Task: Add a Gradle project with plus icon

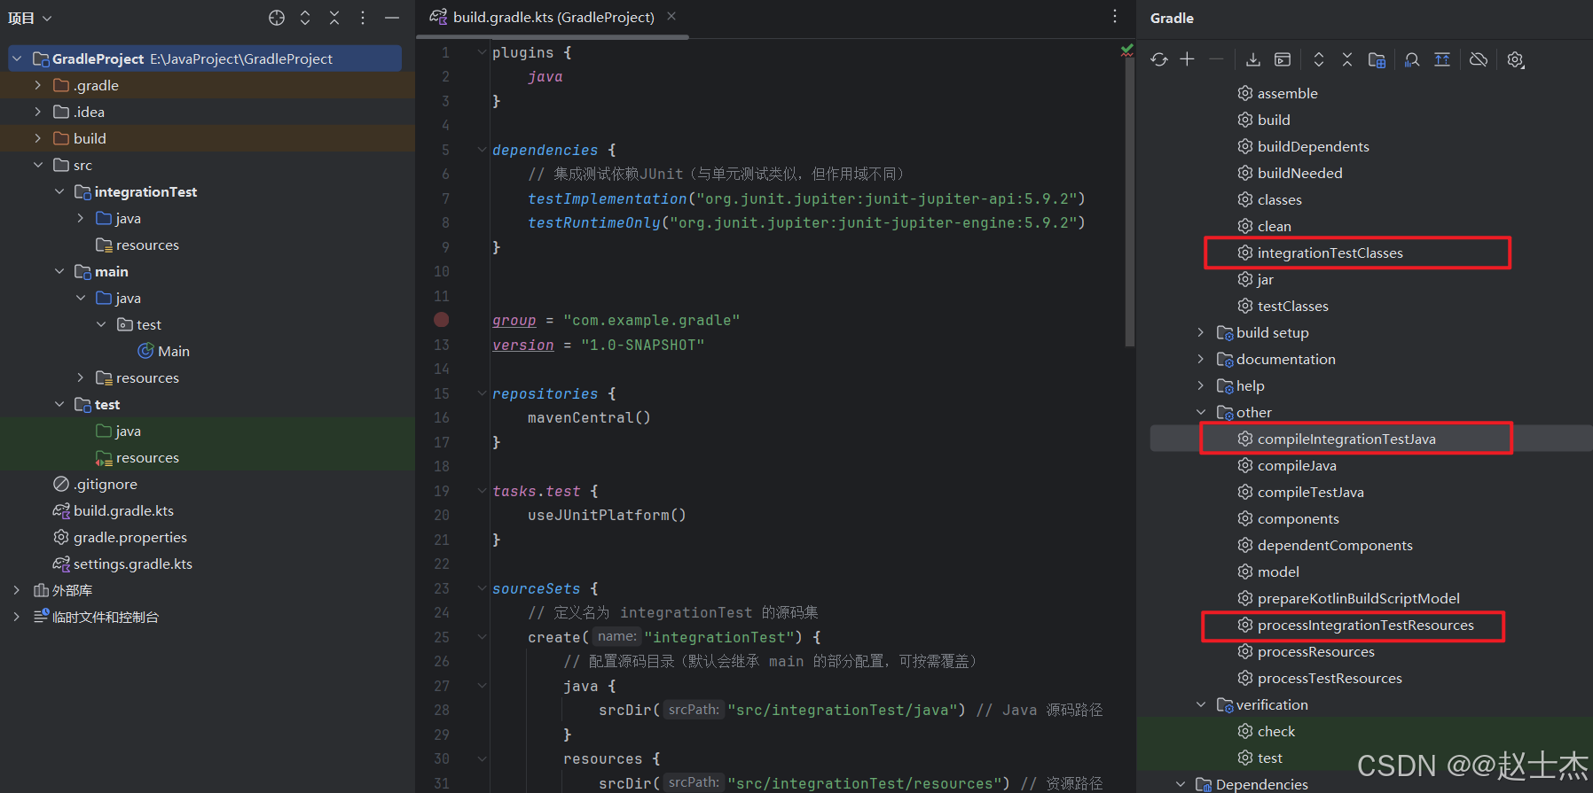Action: (1188, 59)
